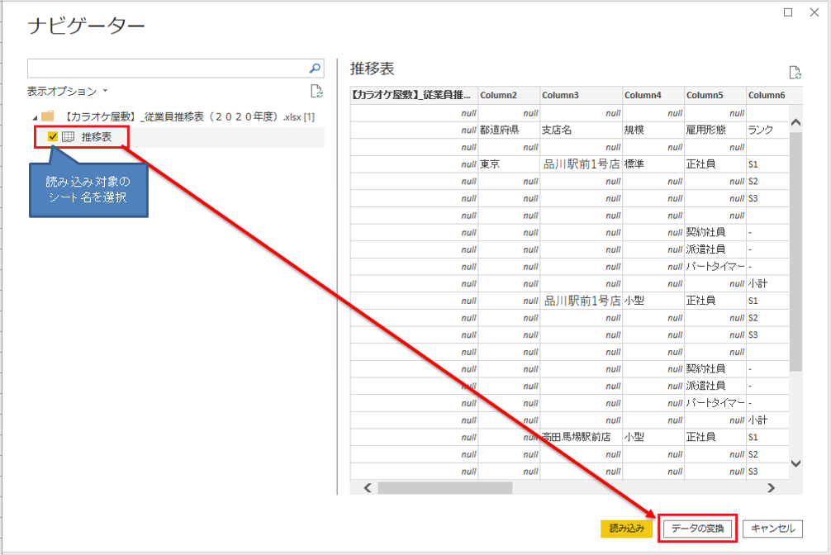Select the 推移表 sheet name in the tree

[x=97, y=137]
